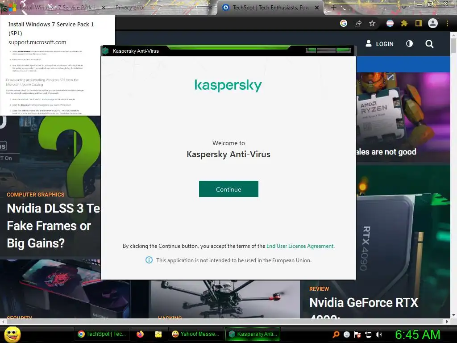Click LOGIN on the TechSpot page
457x343 pixels.
pos(384,44)
